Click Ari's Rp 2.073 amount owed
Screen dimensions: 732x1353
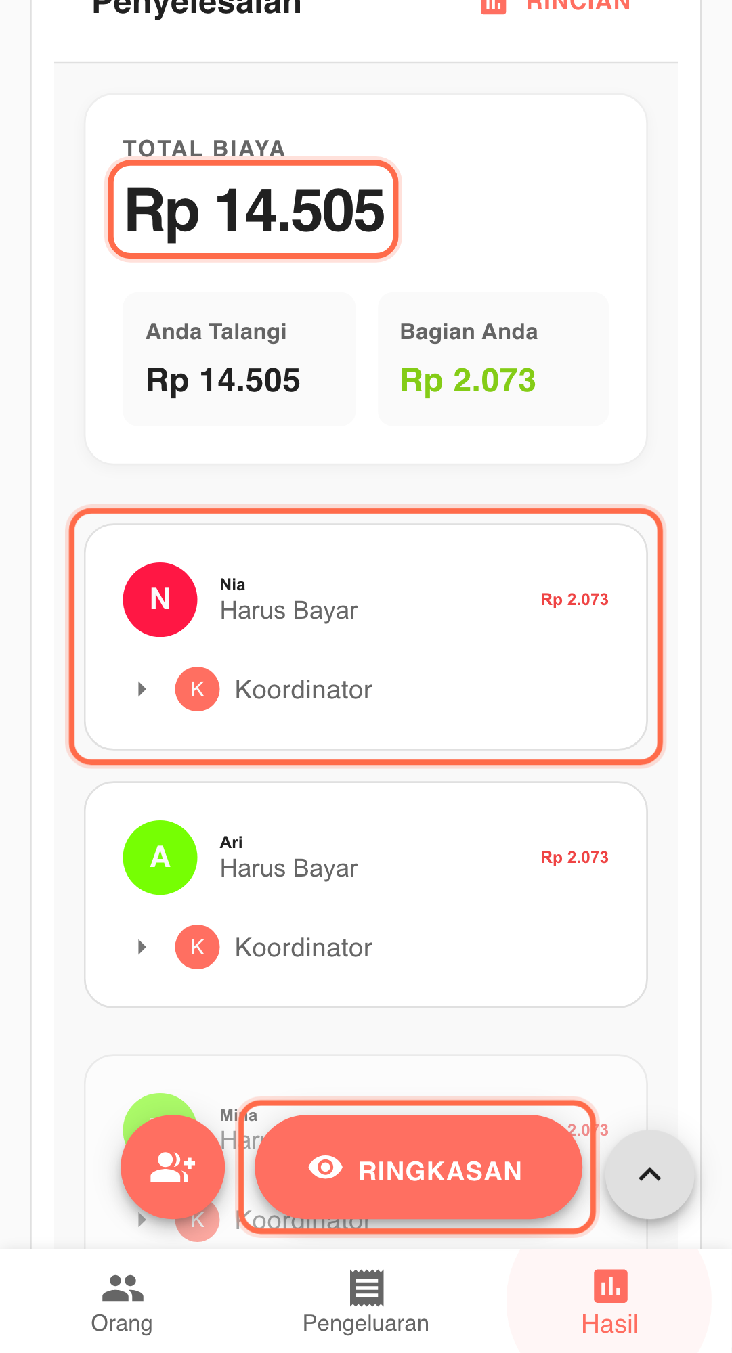click(574, 858)
